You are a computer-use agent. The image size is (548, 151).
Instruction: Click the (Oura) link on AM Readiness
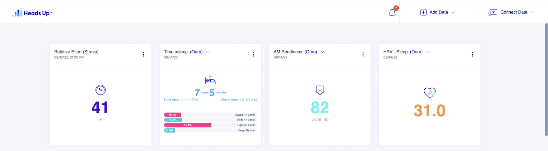[311, 52]
